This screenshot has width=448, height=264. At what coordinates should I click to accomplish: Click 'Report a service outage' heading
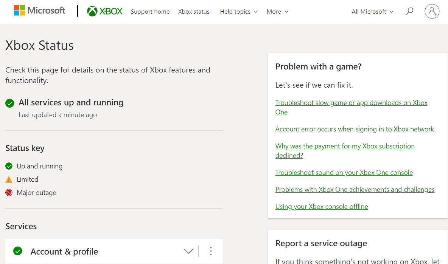coord(321,244)
